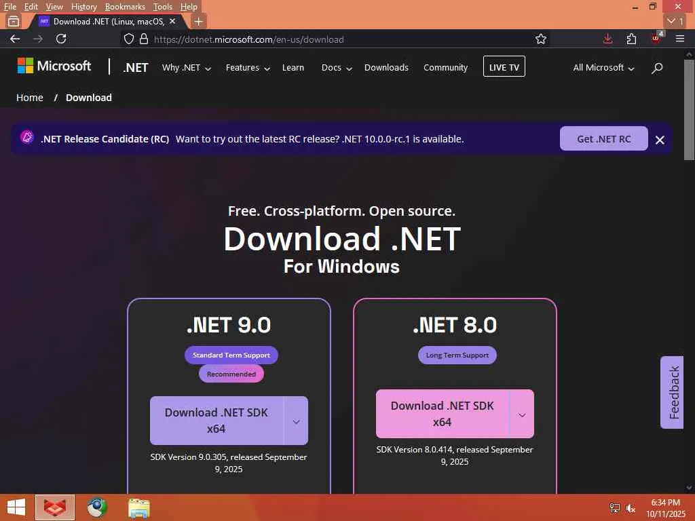Open the Downloads nav link
The image size is (695, 521).
click(x=386, y=68)
